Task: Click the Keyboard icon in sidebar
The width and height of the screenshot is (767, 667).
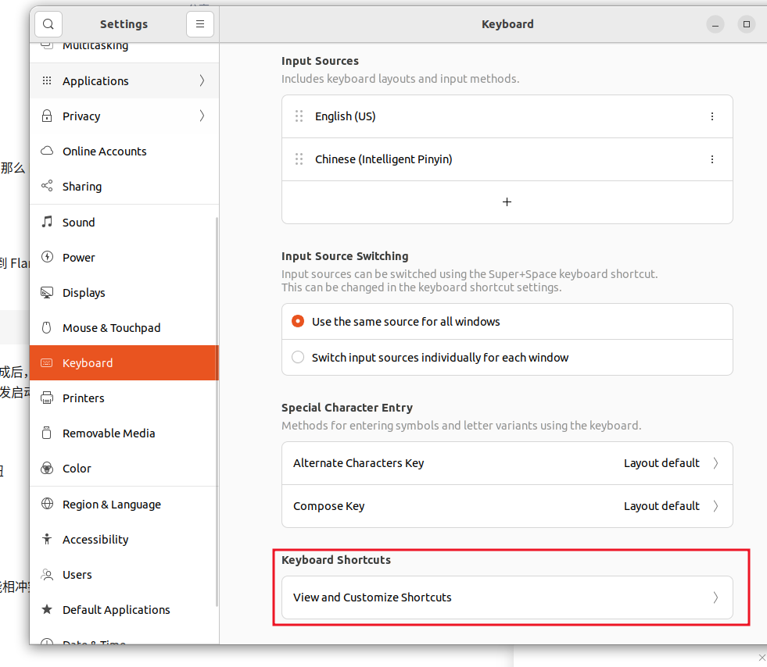Action: point(47,362)
